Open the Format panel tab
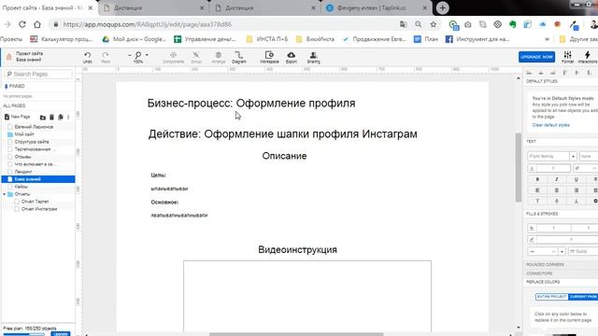This screenshot has height=336, width=598. click(x=567, y=57)
